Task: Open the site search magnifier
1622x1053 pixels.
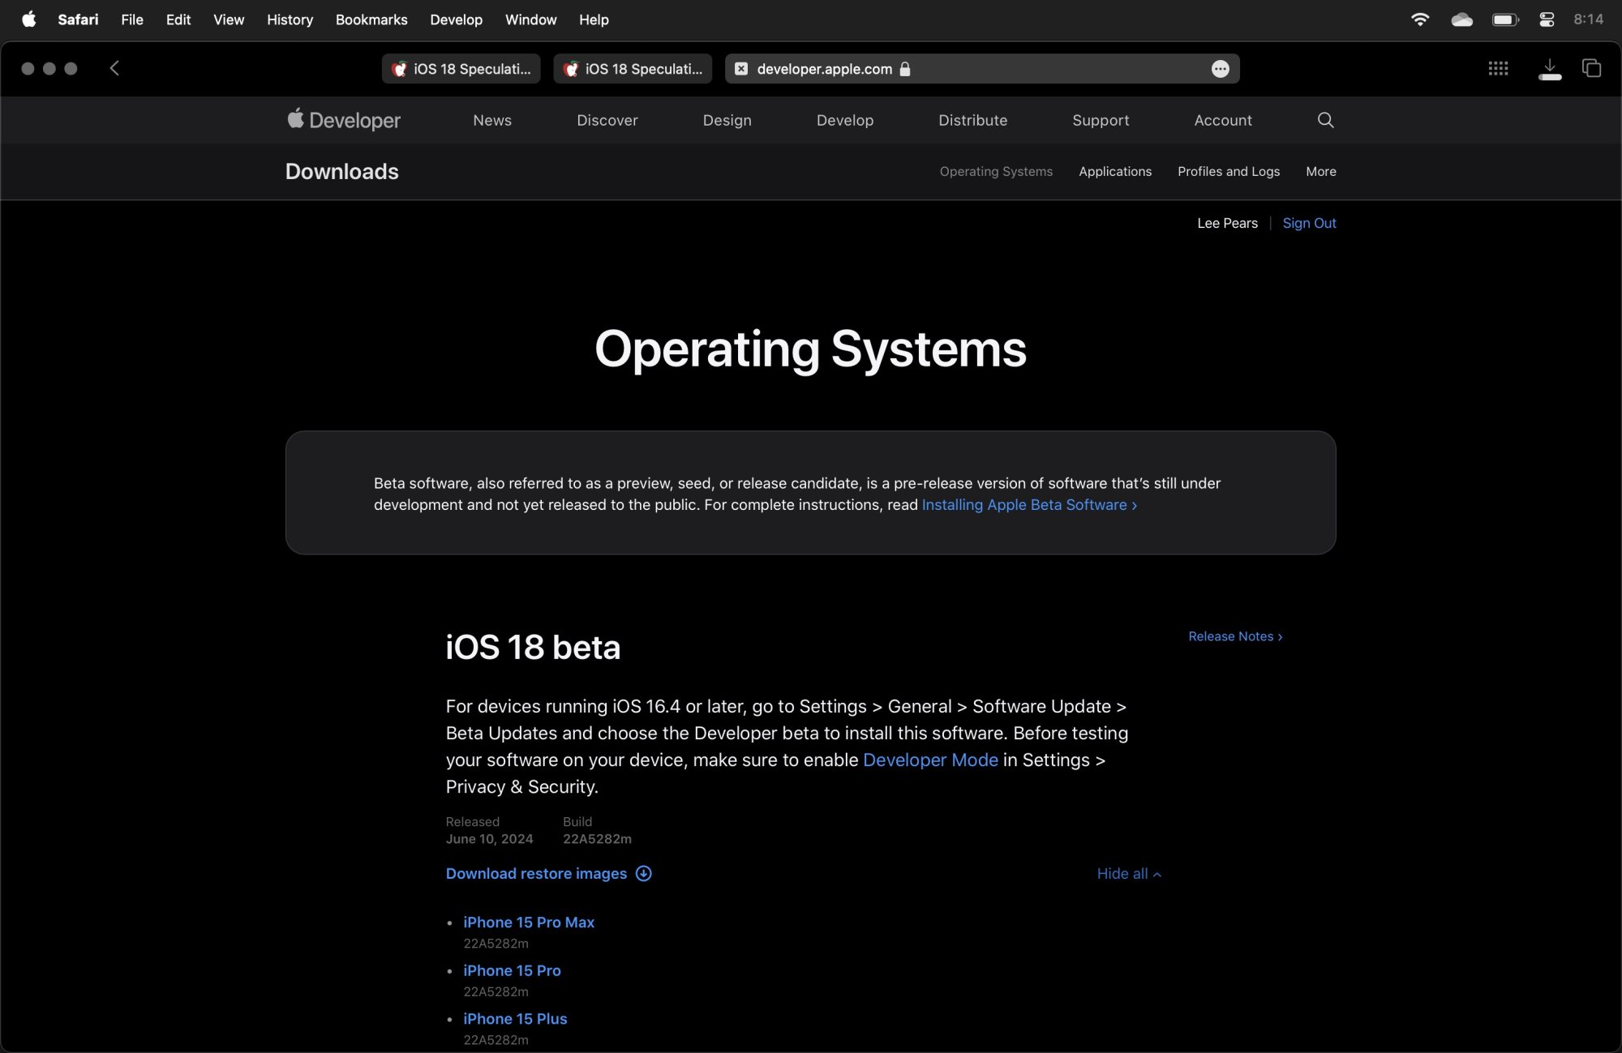Action: point(1325,120)
